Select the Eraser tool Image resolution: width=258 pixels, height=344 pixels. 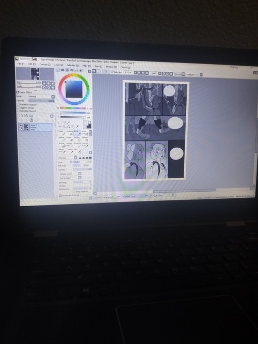click(69, 139)
